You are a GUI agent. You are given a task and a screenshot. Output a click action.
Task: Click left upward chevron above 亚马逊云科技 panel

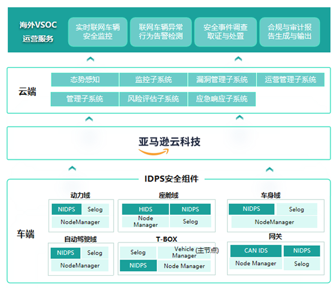(x=89, y=119)
